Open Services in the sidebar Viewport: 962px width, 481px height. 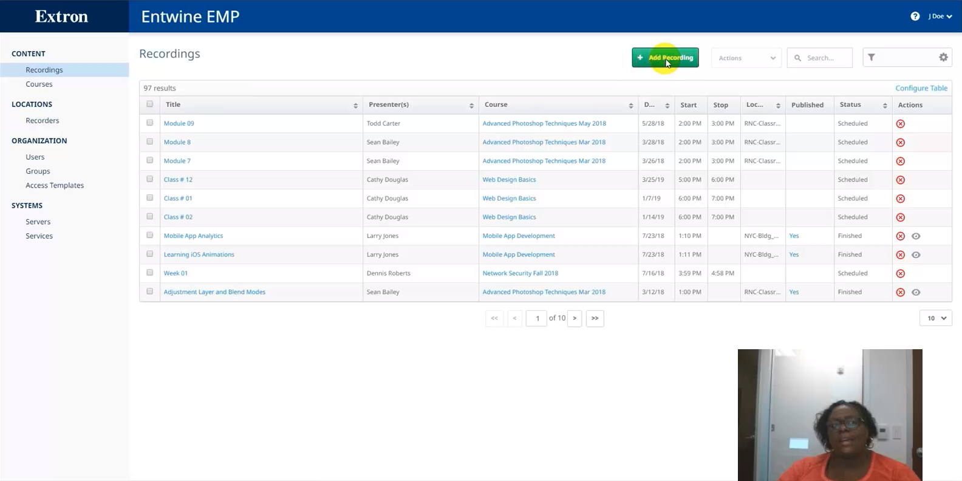click(x=39, y=236)
